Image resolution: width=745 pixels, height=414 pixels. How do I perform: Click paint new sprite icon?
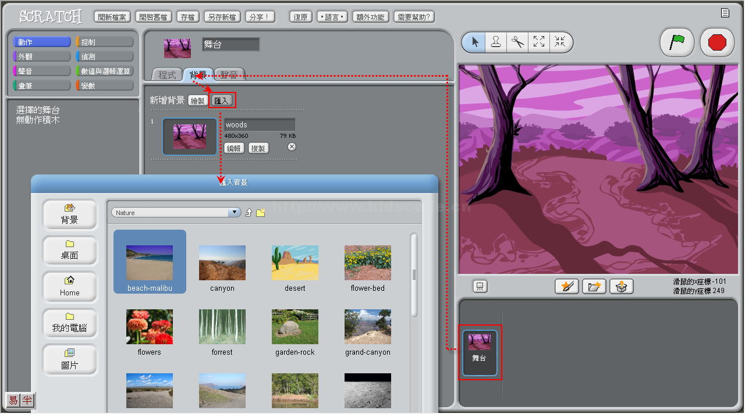pos(566,287)
